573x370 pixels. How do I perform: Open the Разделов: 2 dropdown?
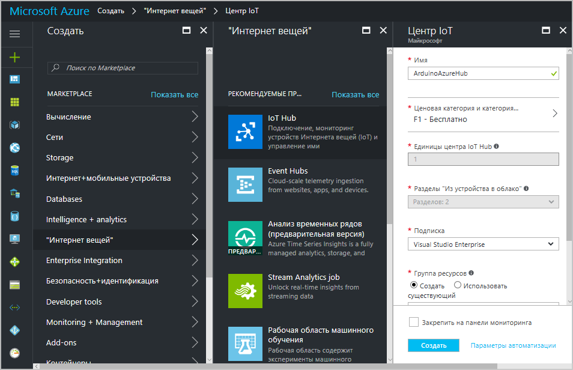click(x=484, y=202)
